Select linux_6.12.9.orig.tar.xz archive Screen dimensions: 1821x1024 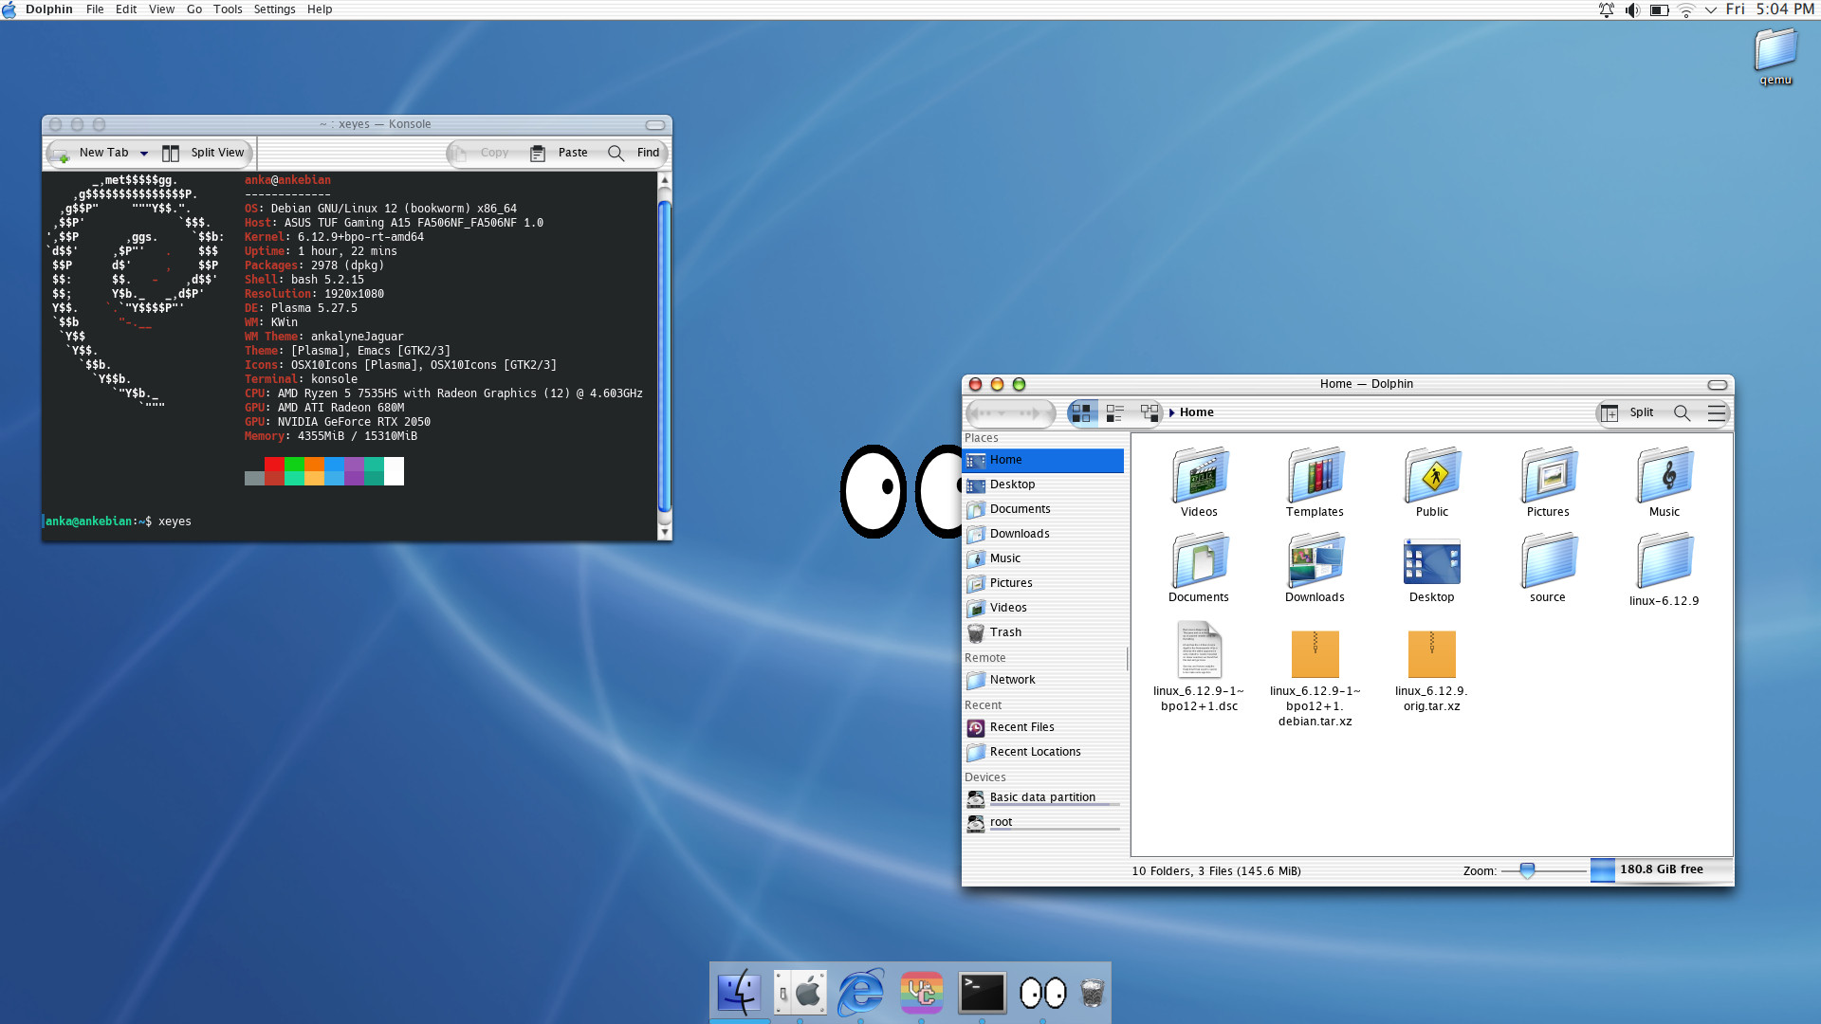[x=1432, y=670]
